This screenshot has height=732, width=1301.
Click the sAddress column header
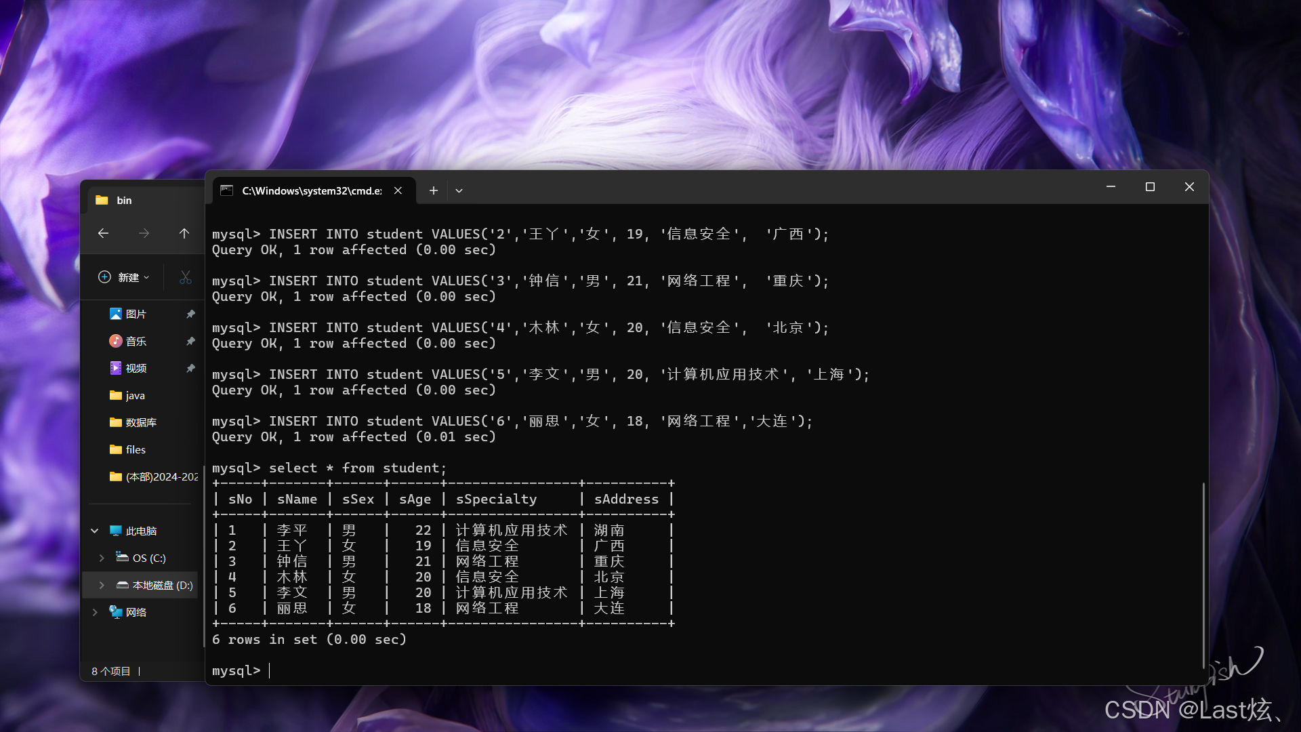click(626, 499)
